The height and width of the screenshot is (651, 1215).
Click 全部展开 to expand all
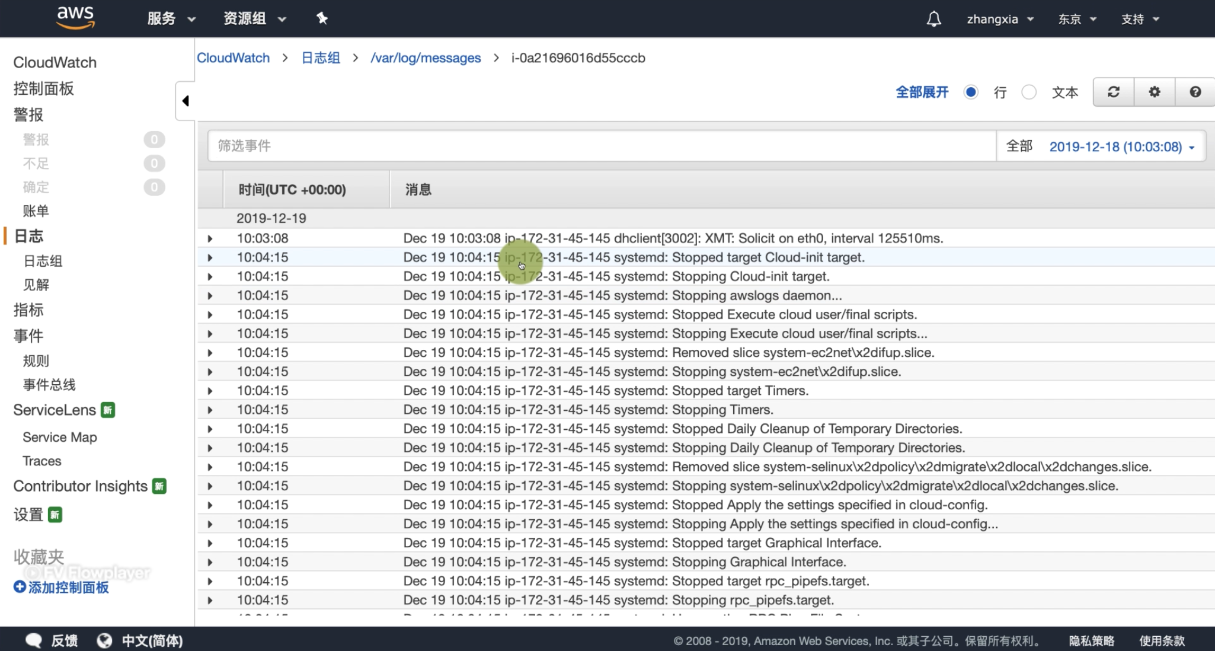point(922,92)
